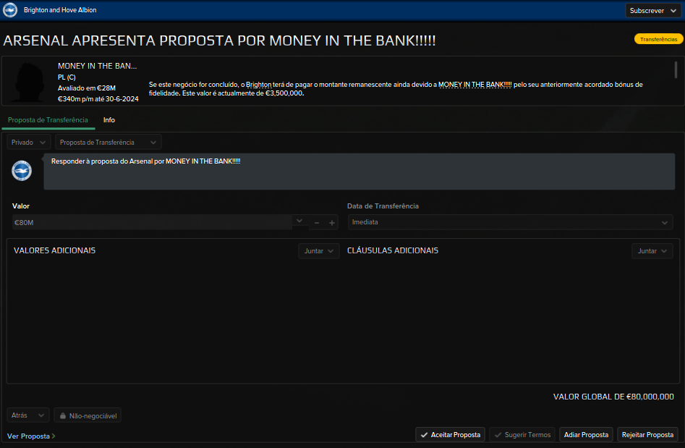Click the PL (C) position text
The image size is (685, 448).
(x=67, y=77)
